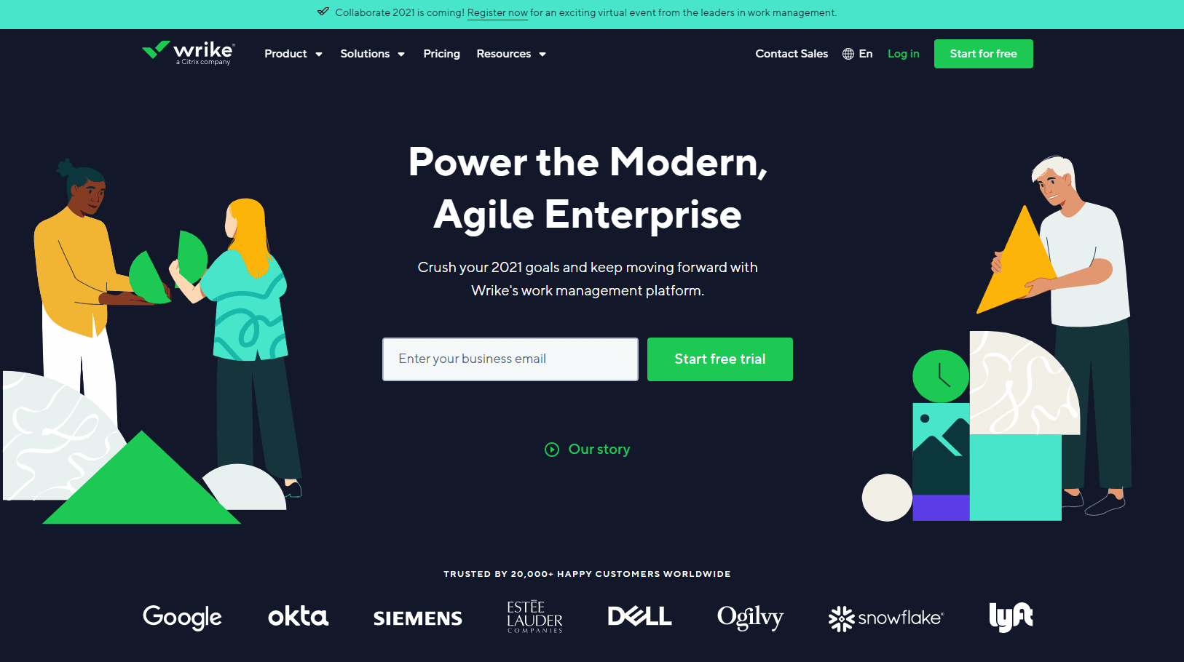Screen dimensions: 1184x662
Task: Click the checkmark icon in announcement banner
Action: [323, 12]
